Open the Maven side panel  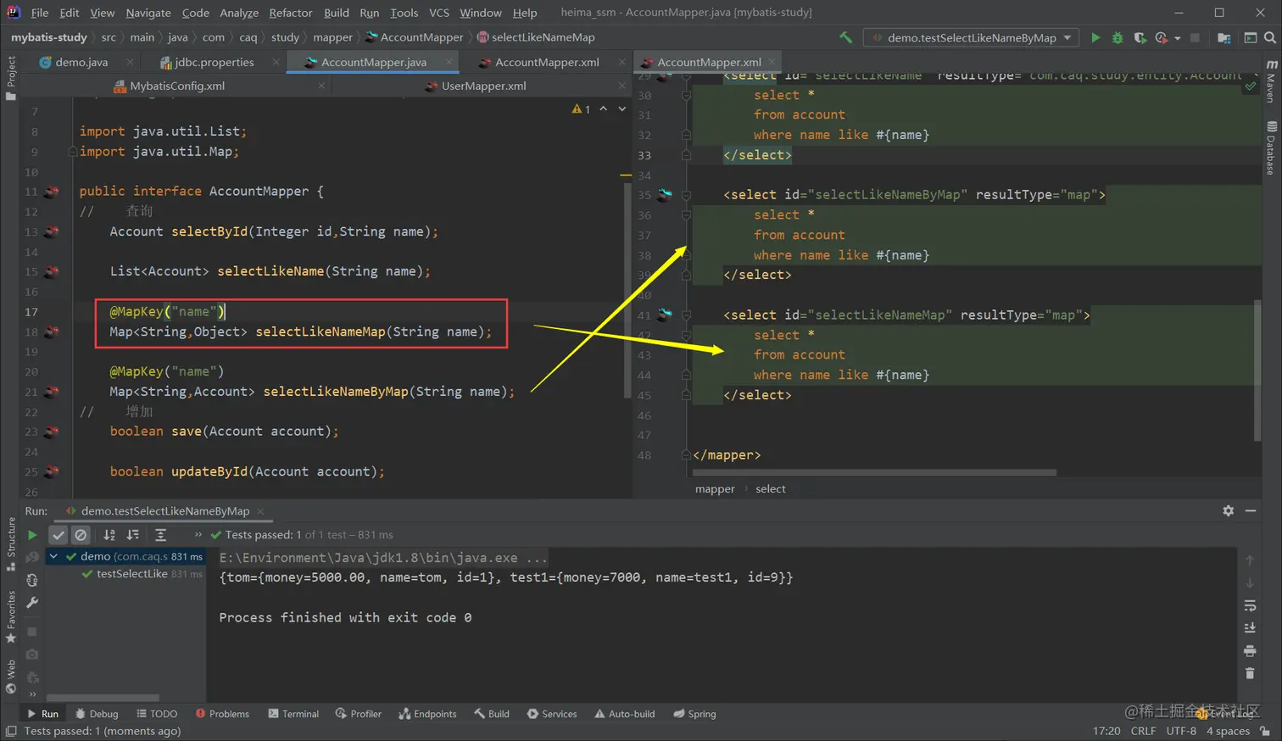[x=1271, y=82]
